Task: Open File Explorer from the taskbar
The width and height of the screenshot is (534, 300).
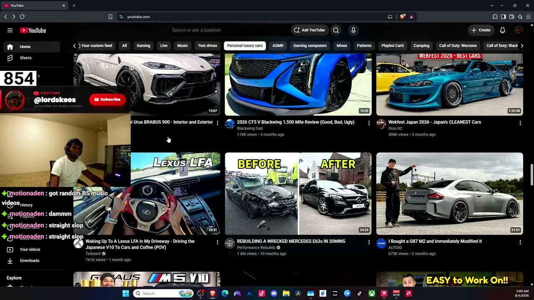Action: click(286, 293)
